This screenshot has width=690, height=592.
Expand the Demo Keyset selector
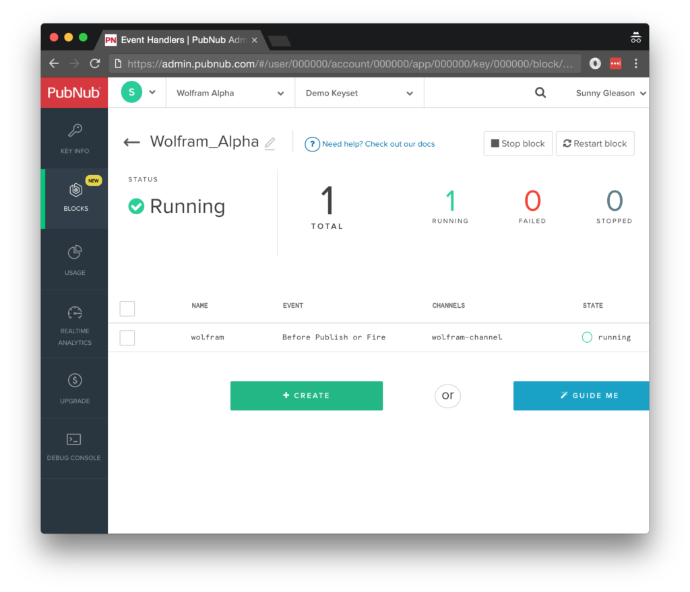pyautogui.click(x=358, y=92)
